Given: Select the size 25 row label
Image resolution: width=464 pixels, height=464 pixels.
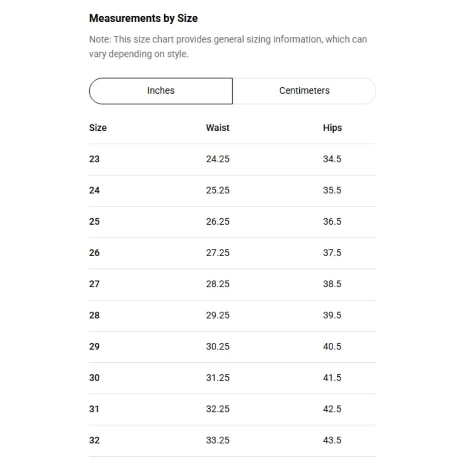Looking at the screenshot, I should (94, 222).
